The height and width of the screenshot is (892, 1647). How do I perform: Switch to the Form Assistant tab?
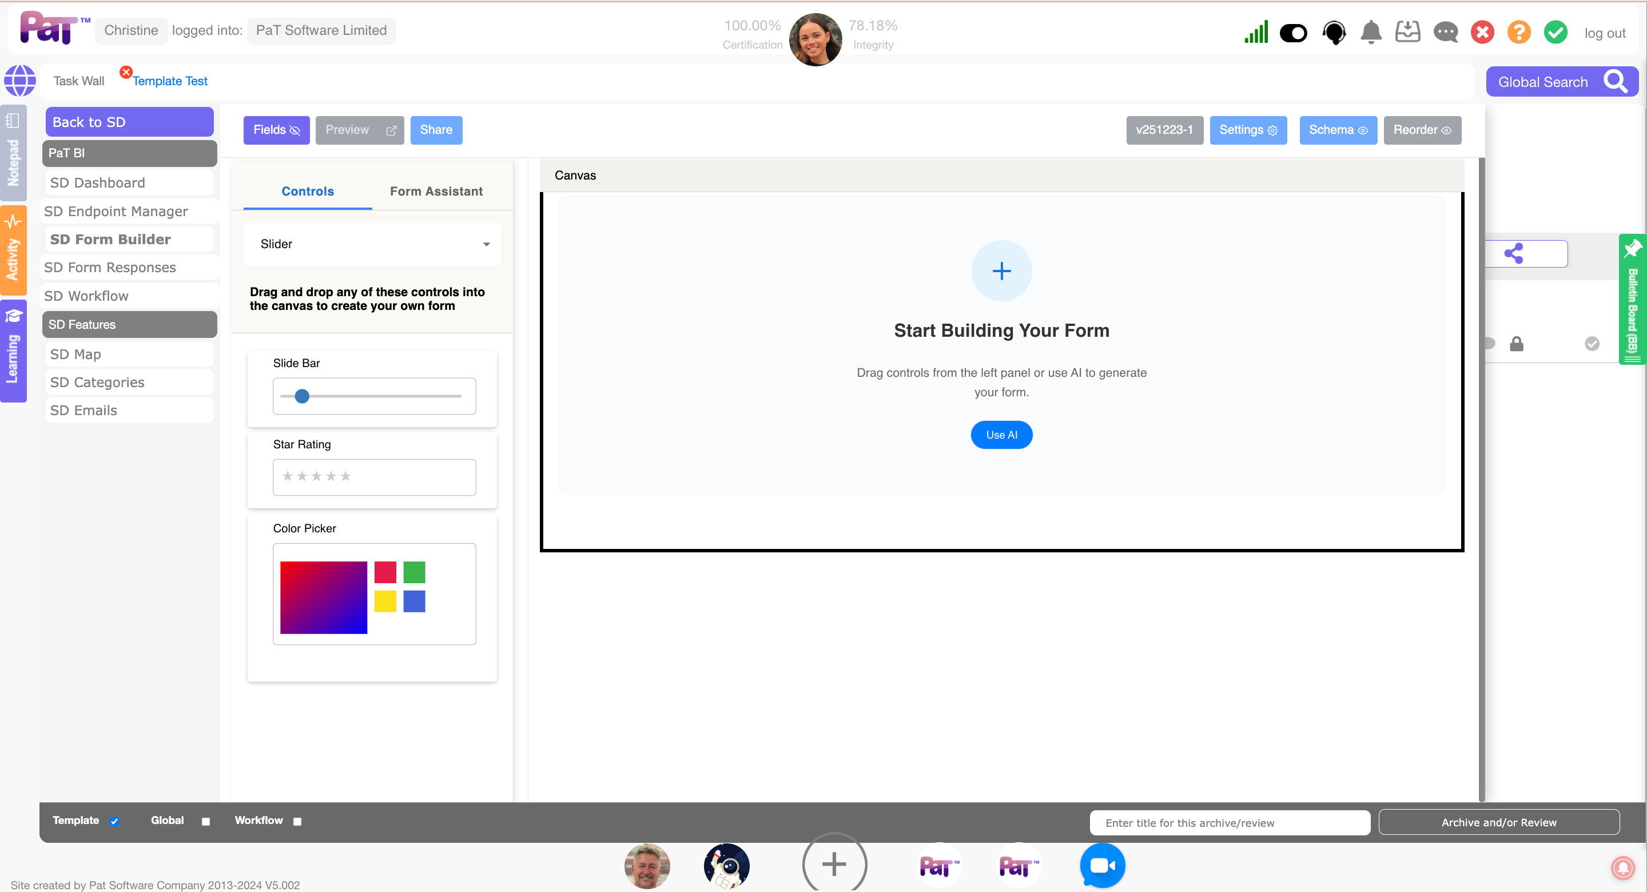pos(436,191)
